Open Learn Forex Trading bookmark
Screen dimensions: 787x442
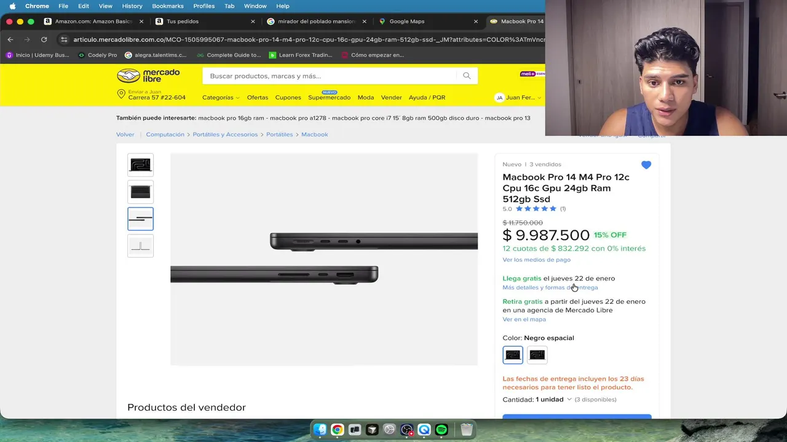coord(301,55)
